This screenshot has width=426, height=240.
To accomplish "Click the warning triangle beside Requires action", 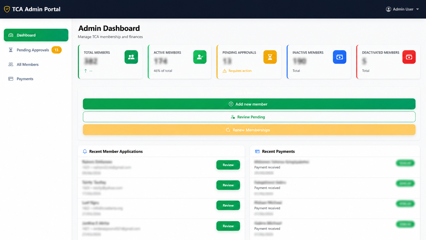I will [x=224, y=71].
